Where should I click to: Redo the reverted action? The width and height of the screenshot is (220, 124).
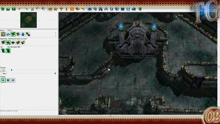(x=26, y=9)
